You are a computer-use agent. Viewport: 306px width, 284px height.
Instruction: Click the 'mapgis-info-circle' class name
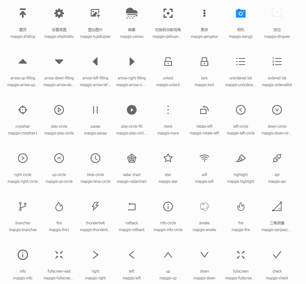168,230
